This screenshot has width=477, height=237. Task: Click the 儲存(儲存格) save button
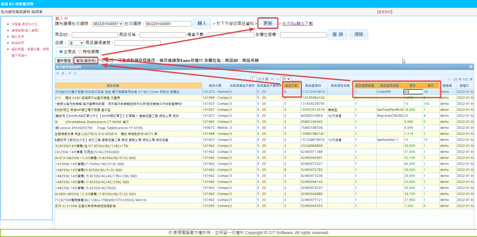coord(86,61)
